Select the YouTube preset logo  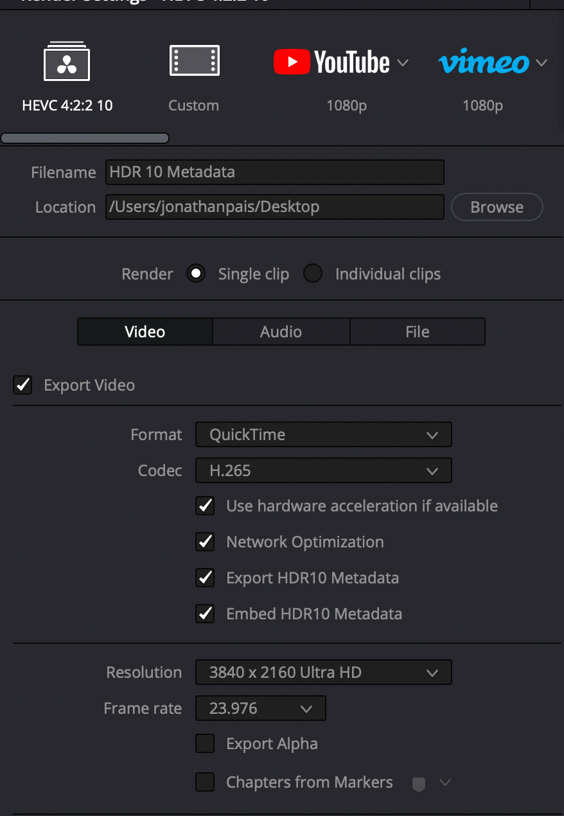point(332,62)
